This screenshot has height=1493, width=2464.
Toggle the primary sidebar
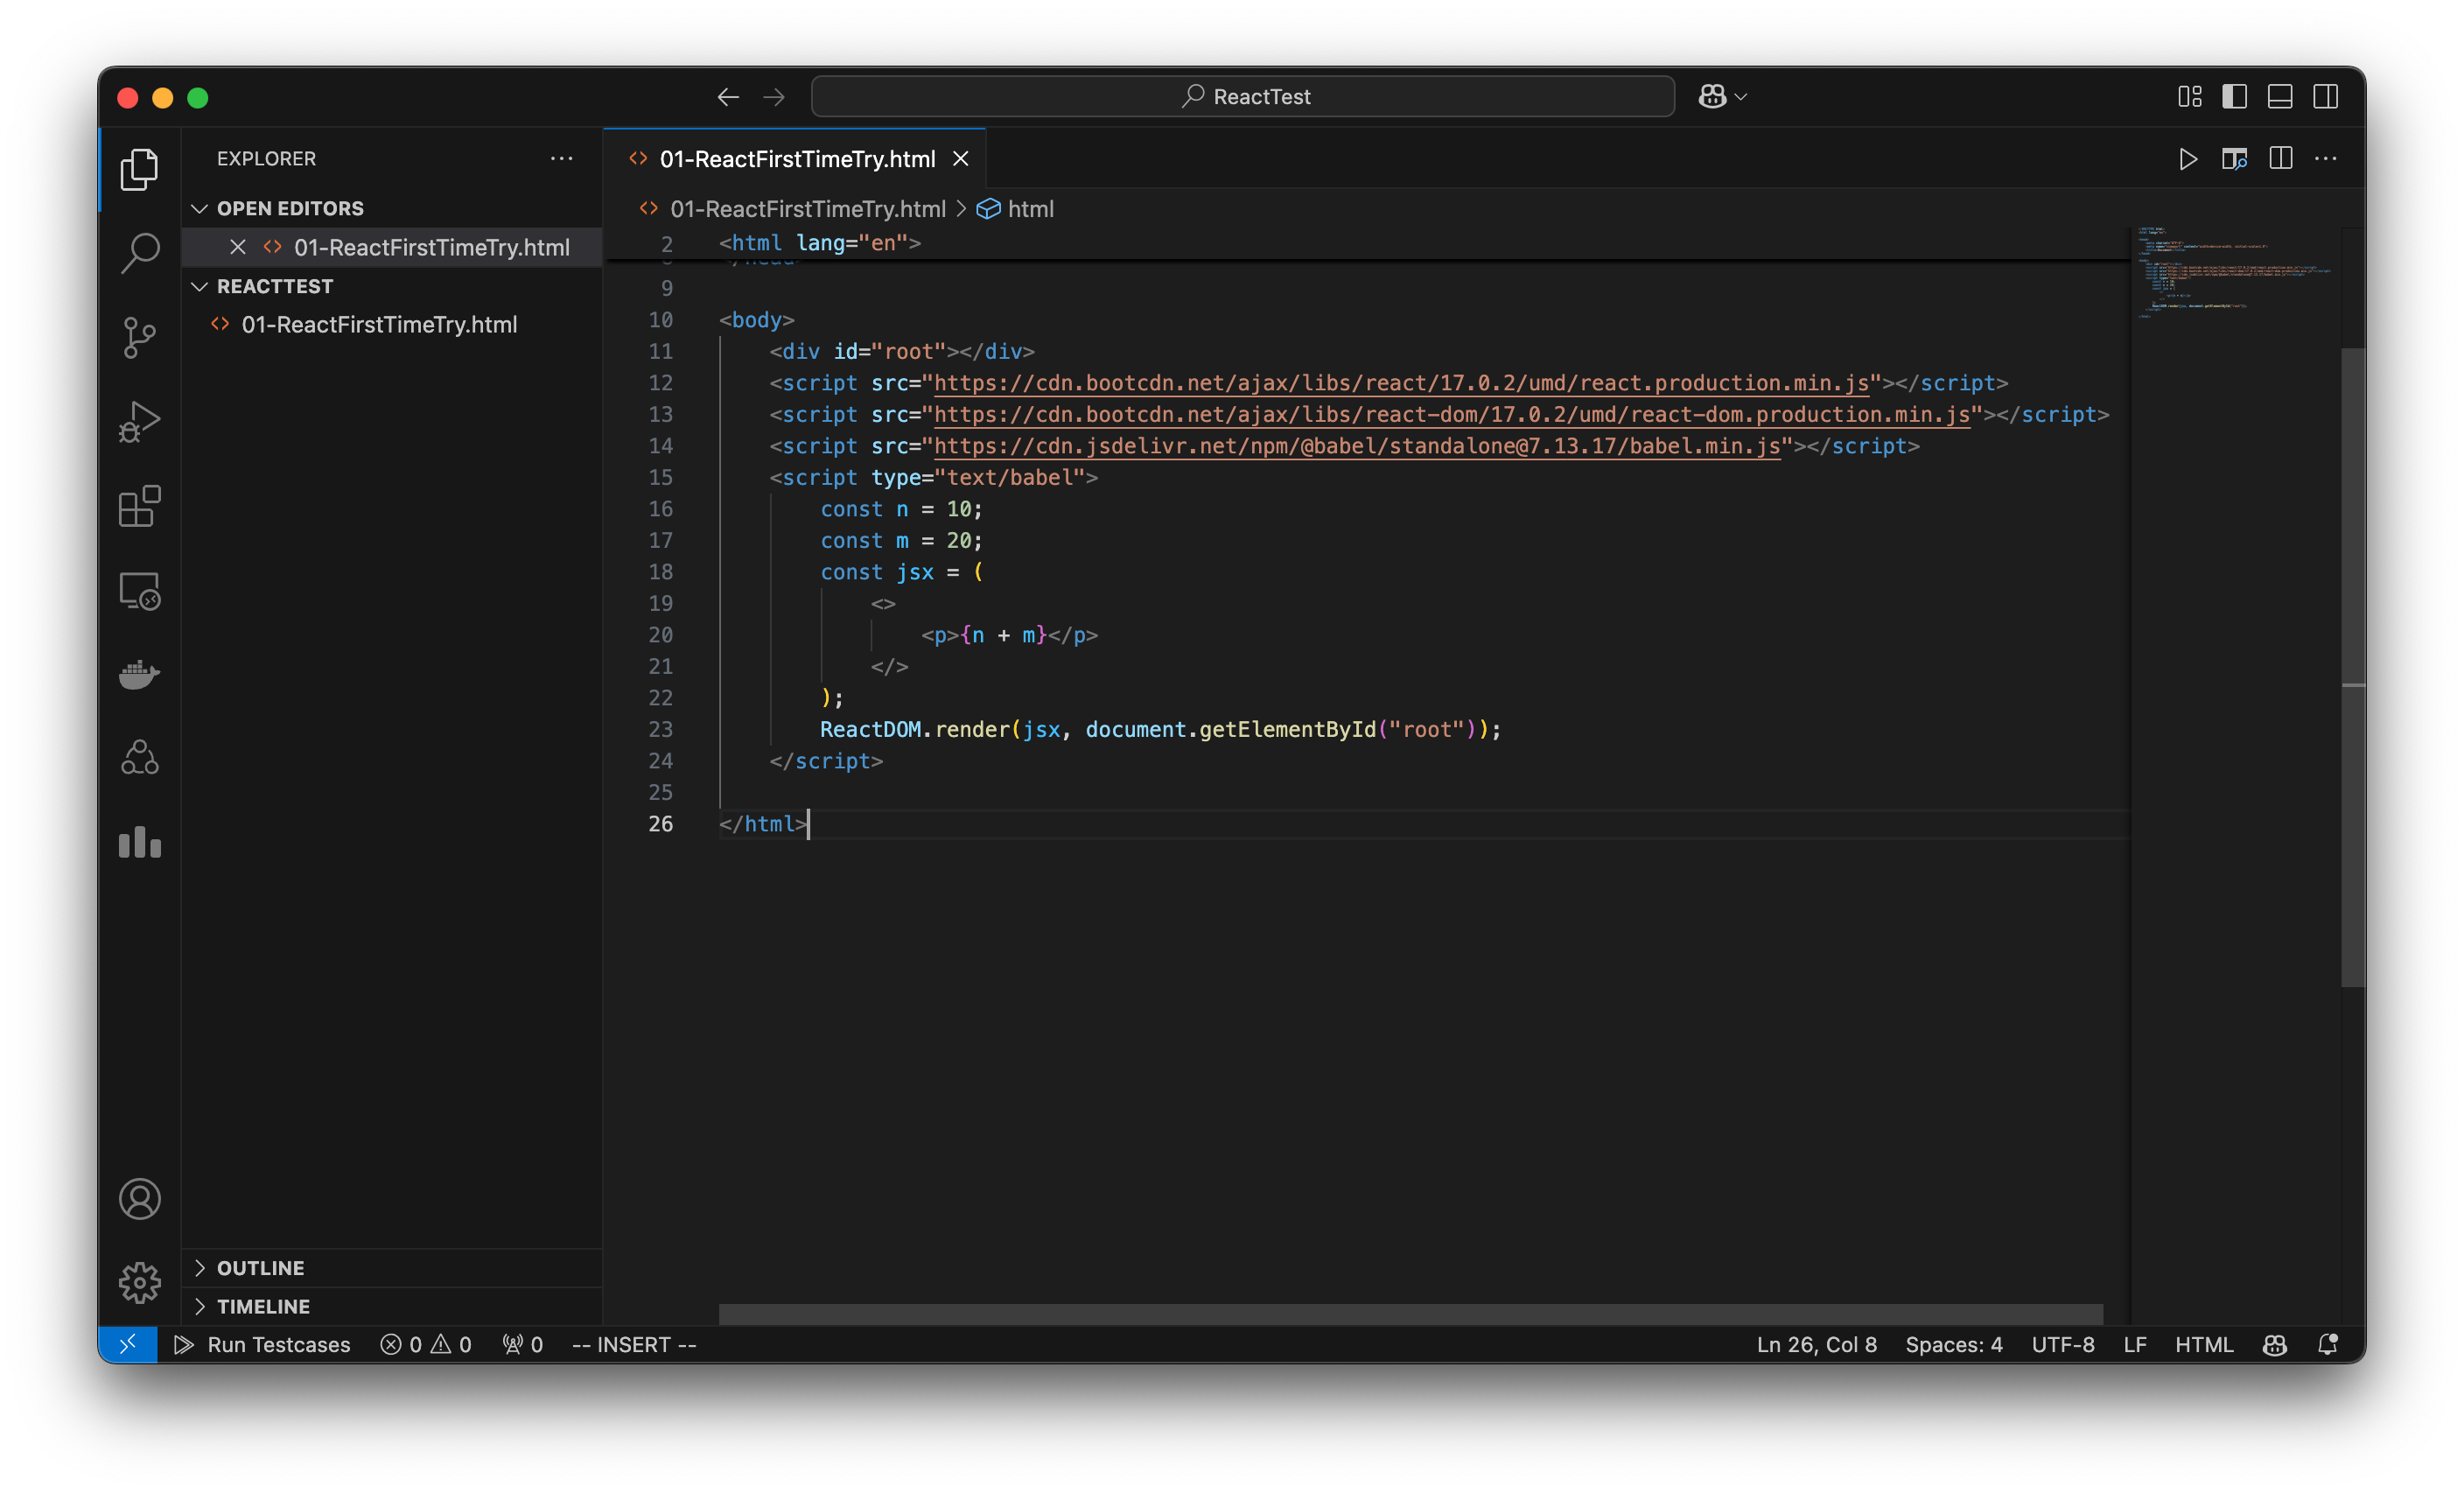(x=2234, y=96)
